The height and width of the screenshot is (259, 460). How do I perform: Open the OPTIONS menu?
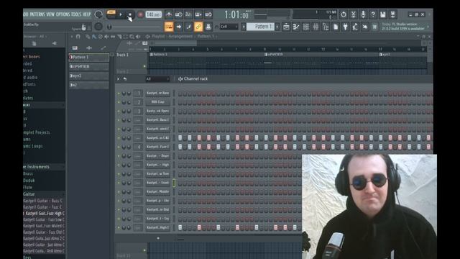click(x=63, y=14)
